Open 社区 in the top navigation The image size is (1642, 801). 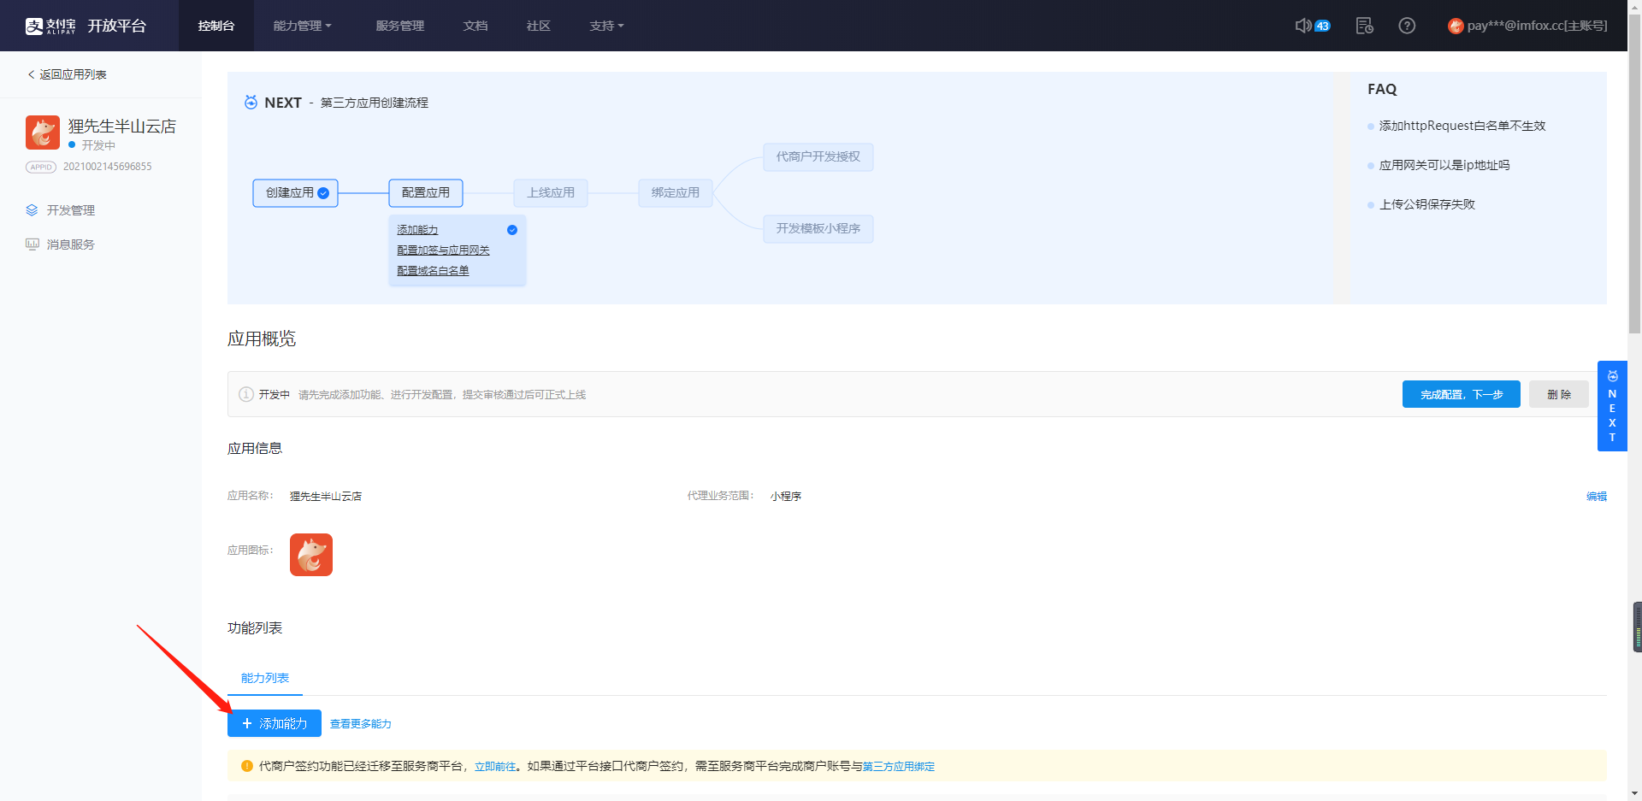(x=539, y=26)
